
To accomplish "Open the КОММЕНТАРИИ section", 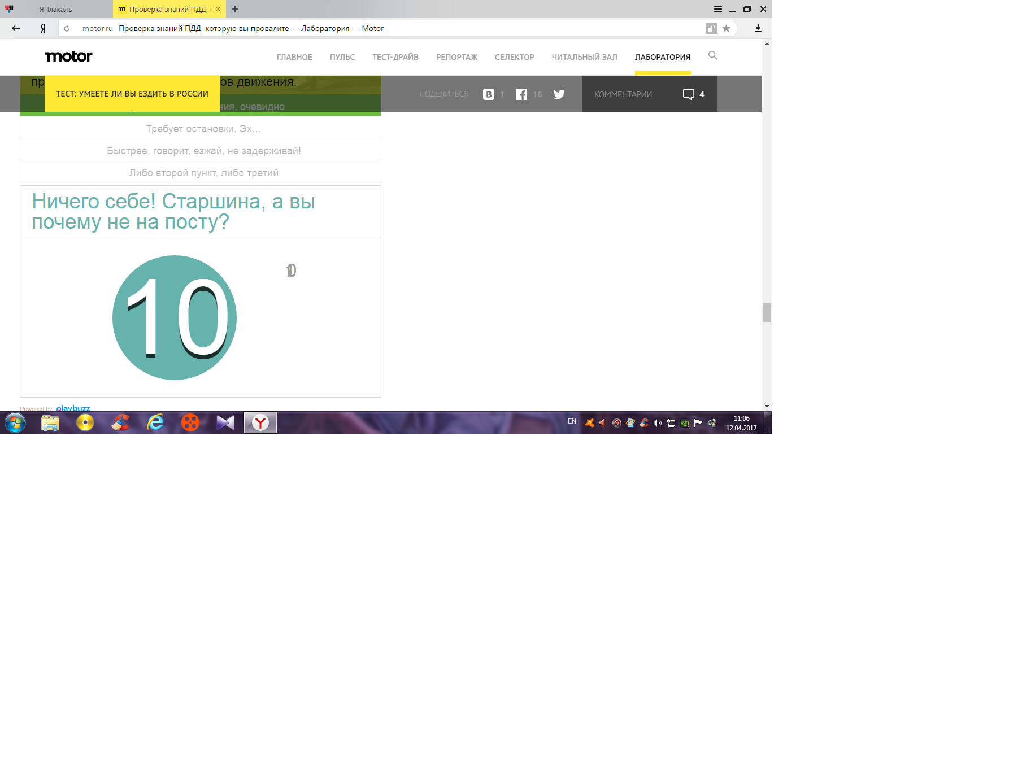I will pos(623,94).
